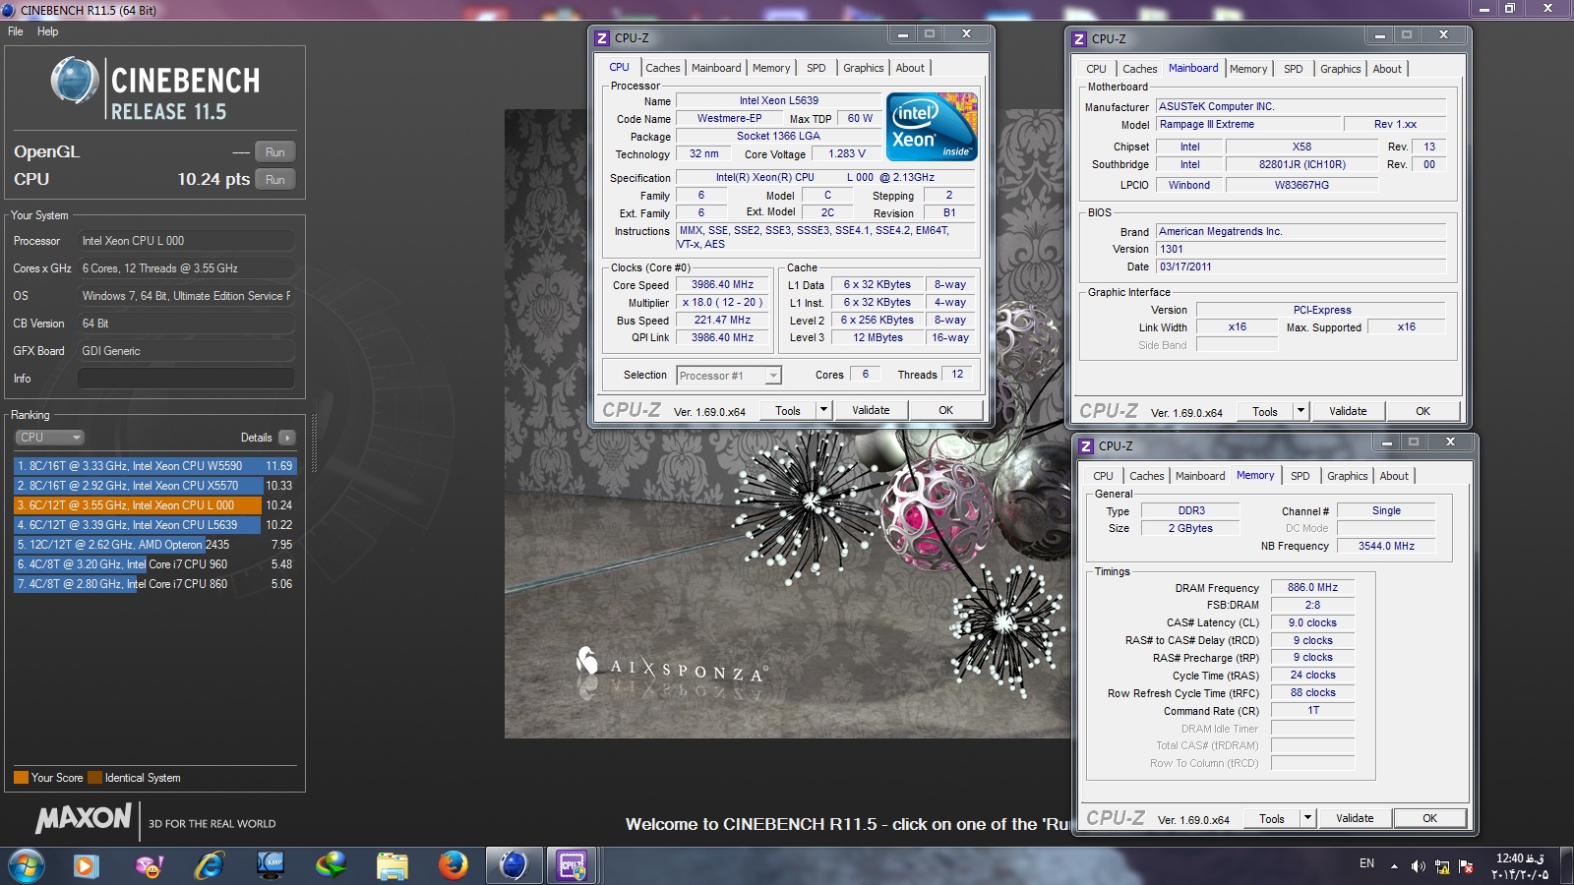Show hidden tray icons arrow
Screen dimensions: 1574x885
[1394, 866]
